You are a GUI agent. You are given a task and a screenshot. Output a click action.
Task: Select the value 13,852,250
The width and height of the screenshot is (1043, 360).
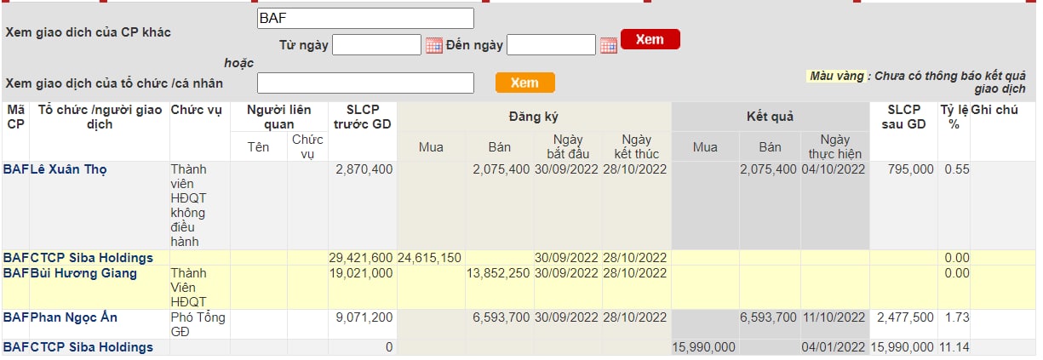tap(498, 273)
